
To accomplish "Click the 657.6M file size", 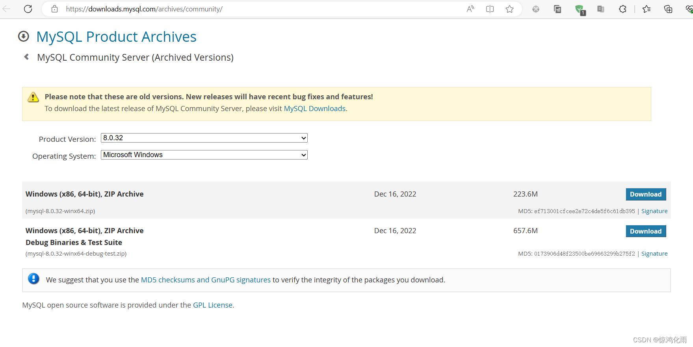I will click(526, 231).
